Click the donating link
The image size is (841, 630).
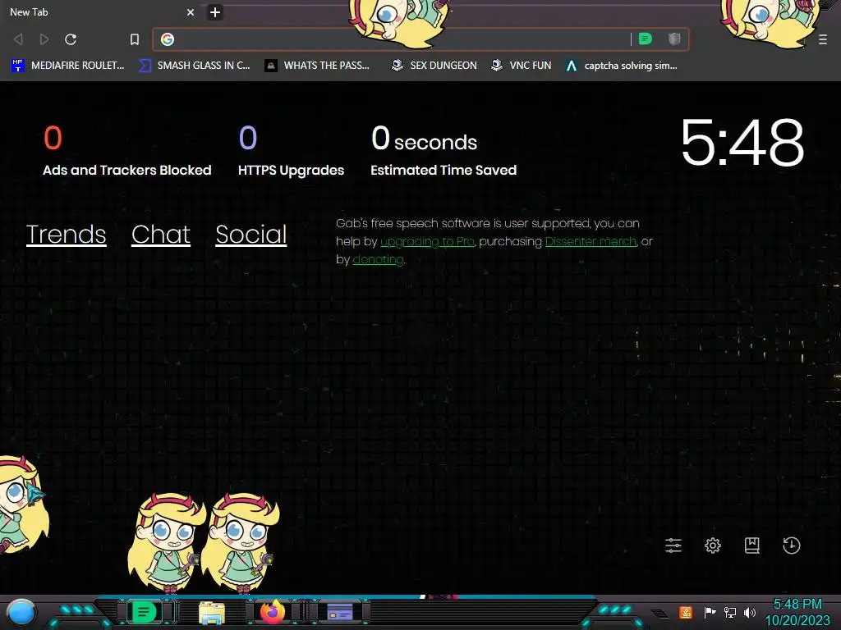pos(378,260)
